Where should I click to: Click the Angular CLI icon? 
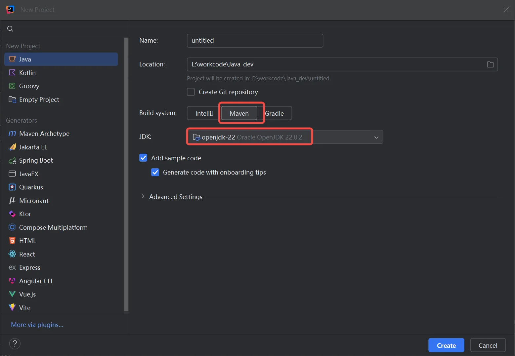tap(12, 281)
